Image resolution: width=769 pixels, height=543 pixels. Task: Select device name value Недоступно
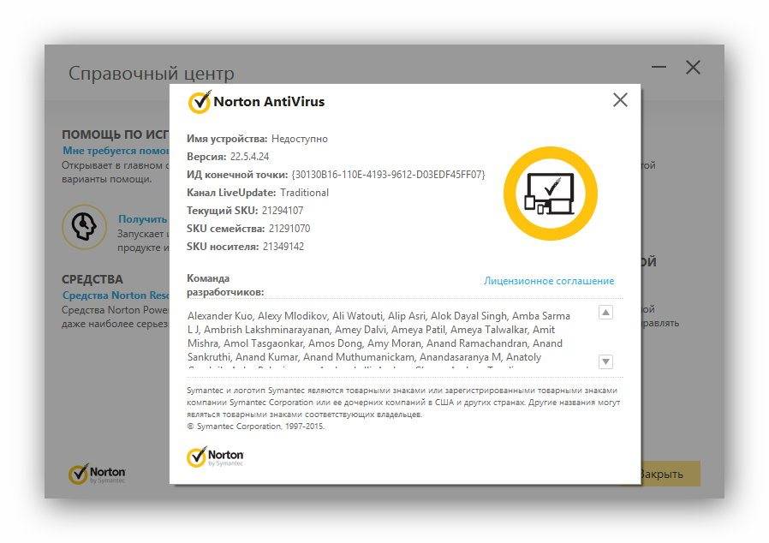[x=300, y=139]
